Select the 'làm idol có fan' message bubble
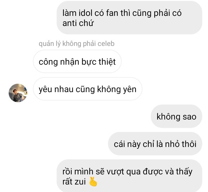The width and height of the screenshot is (208, 192). tap(129, 18)
